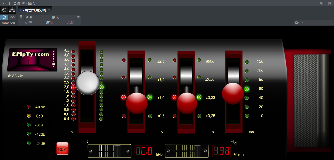Screen dimensions: 334x160
Task: Pin the plugin window
Action: point(321,3)
